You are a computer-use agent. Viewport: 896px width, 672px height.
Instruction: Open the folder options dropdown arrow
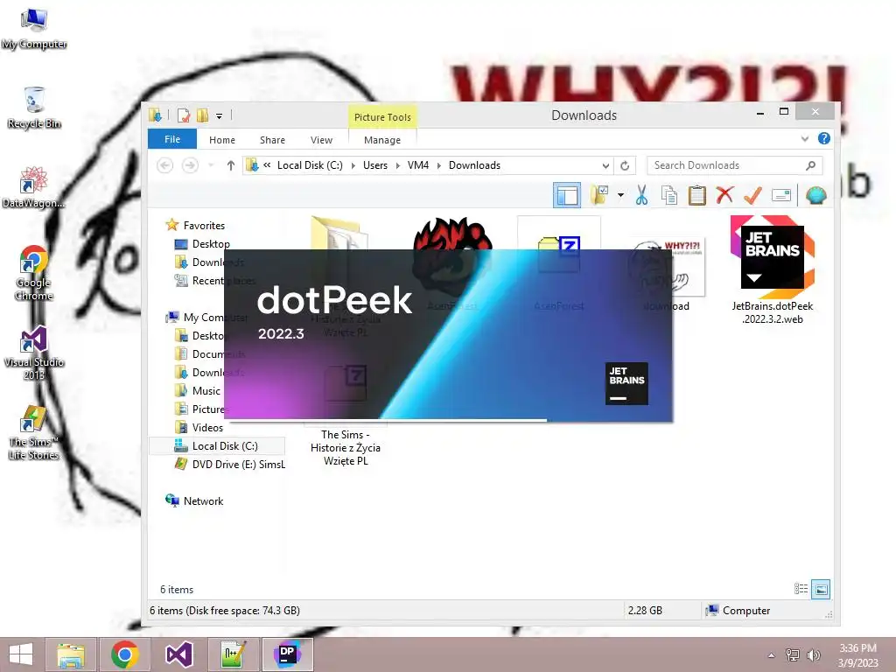pos(620,195)
